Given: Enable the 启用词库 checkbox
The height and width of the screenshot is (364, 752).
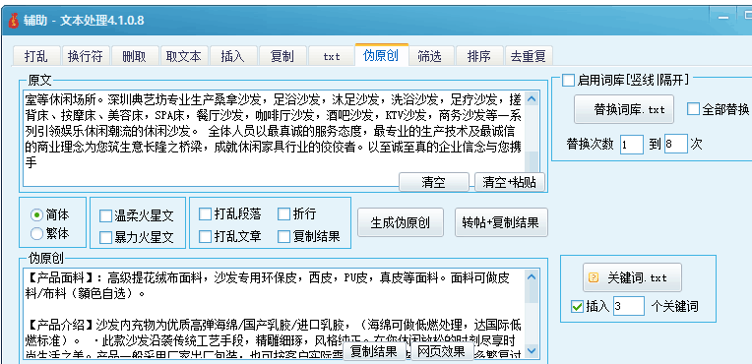Looking at the screenshot, I should point(568,80).
